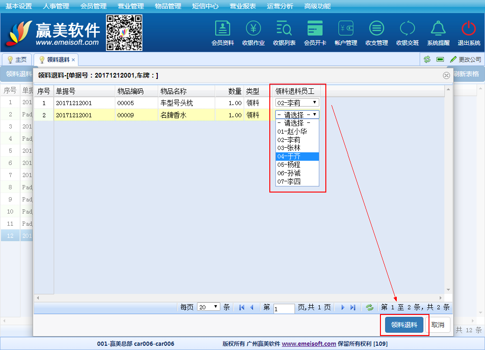Open 帐户管理 account management icon
Viewport: 485px width, 350px height.
(346, 29)
